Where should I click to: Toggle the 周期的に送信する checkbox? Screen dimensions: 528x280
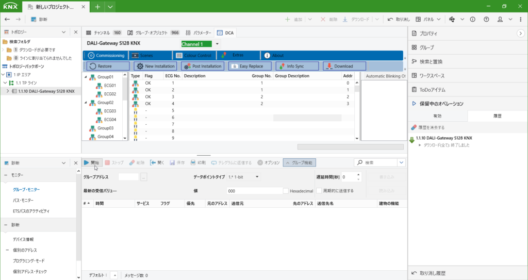[x=319, y=191]
